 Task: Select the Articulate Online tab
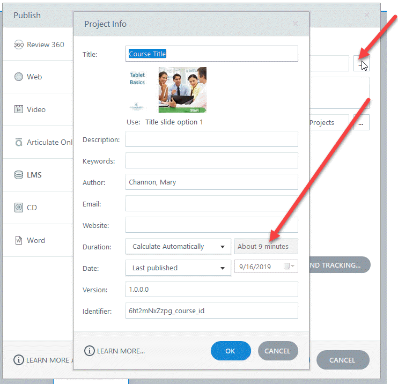[x=38, y=142]
